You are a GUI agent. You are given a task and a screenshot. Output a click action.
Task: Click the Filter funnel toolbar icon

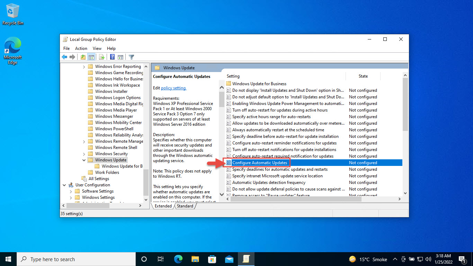[x=132, y=57]
